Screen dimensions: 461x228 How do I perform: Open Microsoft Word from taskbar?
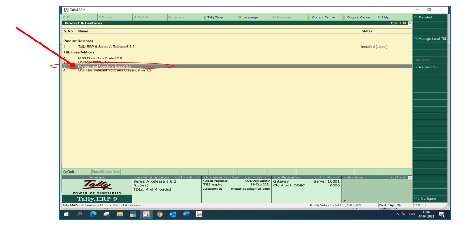coord(186,214)
